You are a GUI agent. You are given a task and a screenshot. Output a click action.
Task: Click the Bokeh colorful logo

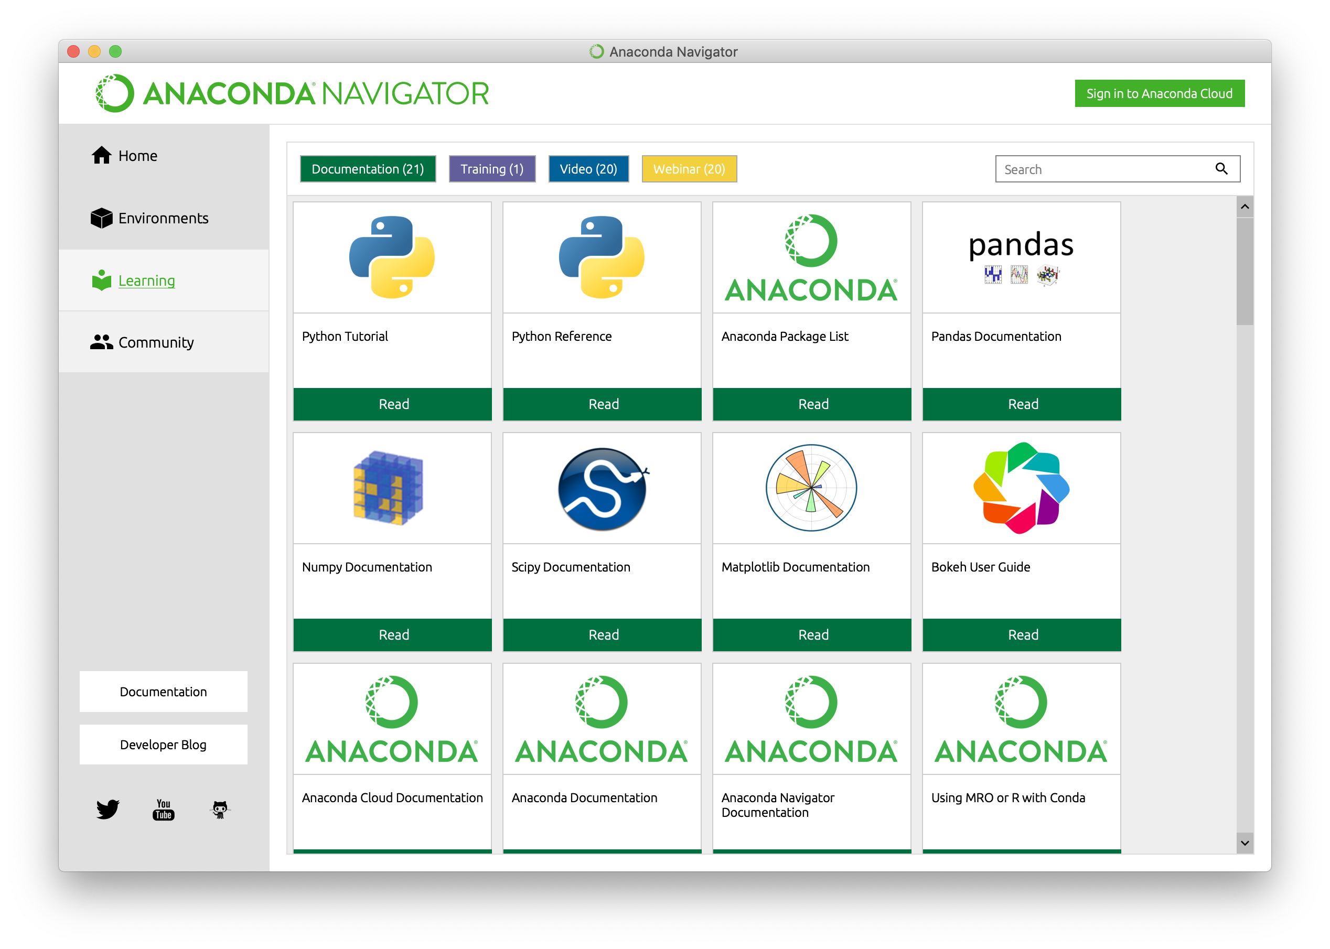tap(1021, 488)
